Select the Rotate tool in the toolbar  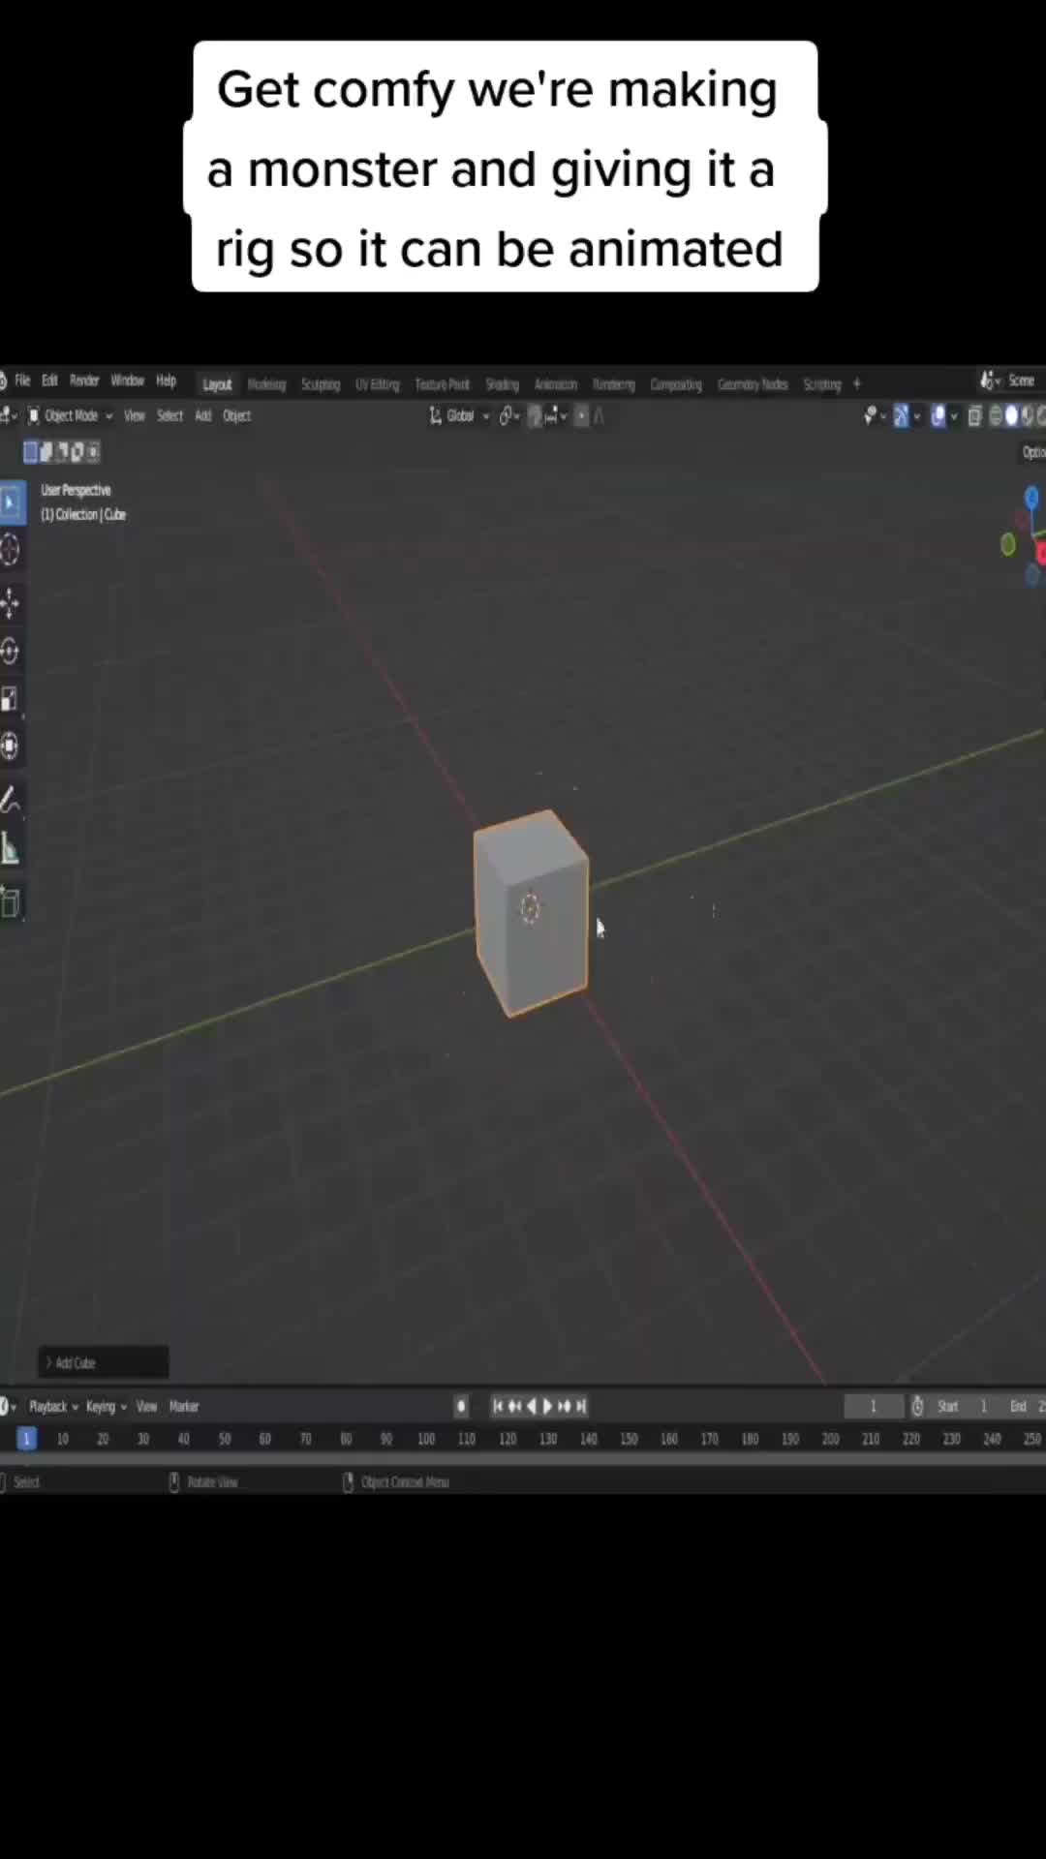coord(11,651)
